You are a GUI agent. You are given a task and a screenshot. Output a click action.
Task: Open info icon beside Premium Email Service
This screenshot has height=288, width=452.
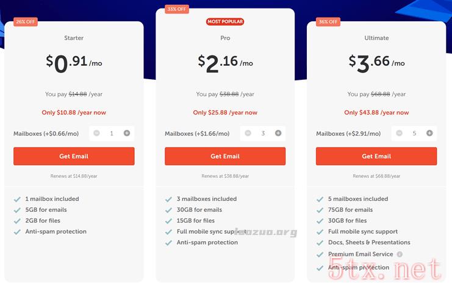tap(400, 255)
